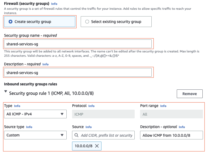
Task: Click the search magnifier icon in Source field
Action: click(x=76, y=135)
